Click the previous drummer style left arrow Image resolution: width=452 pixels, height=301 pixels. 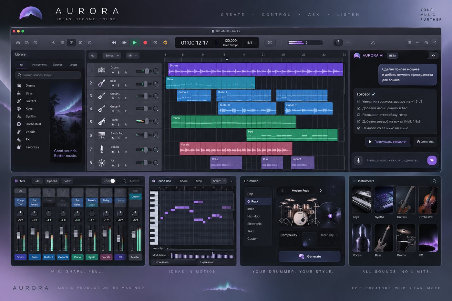[282, 191]
